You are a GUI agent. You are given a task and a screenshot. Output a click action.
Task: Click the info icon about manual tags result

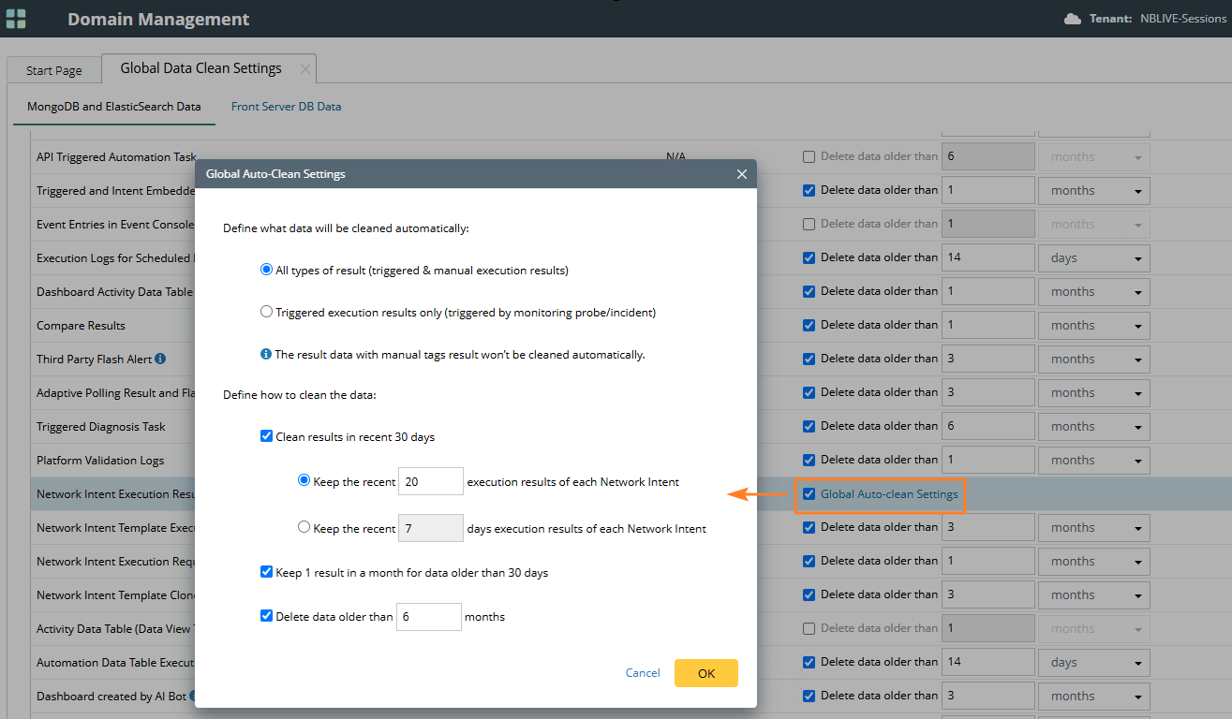266,355
